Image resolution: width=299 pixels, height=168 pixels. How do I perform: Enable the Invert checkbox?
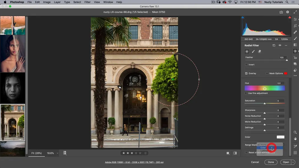246,65
